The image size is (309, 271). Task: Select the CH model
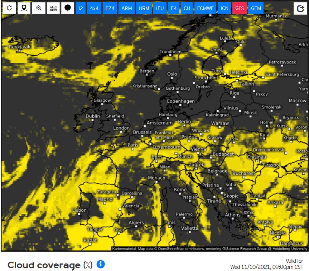[x=187, y=8]
